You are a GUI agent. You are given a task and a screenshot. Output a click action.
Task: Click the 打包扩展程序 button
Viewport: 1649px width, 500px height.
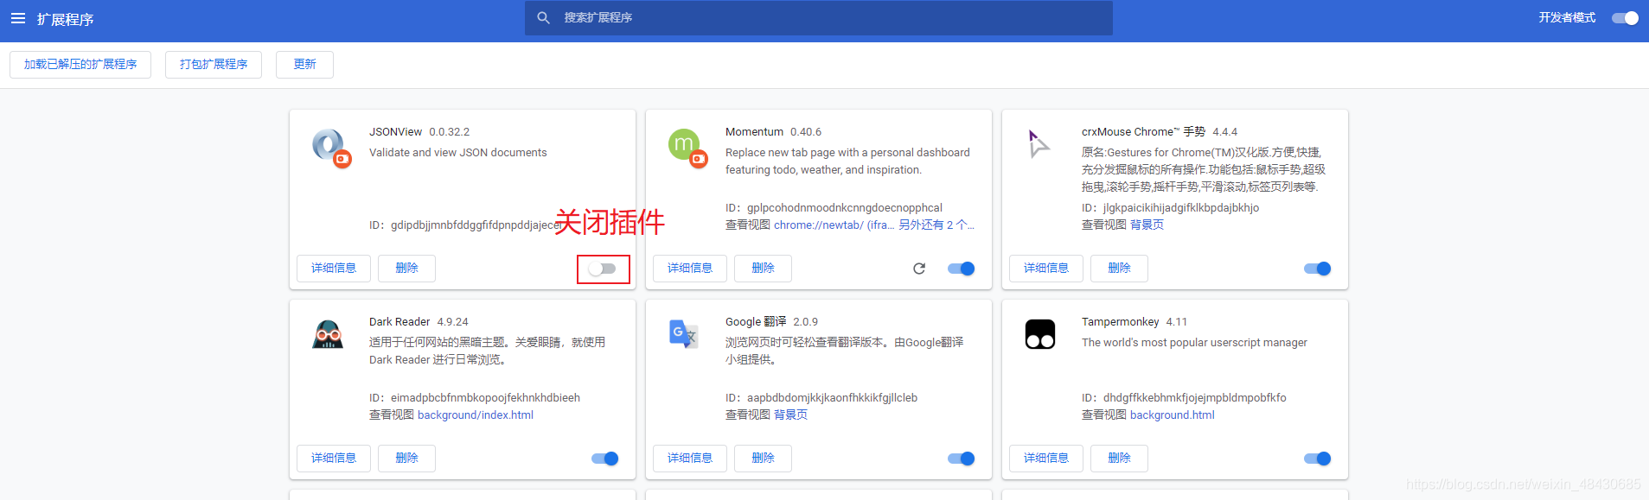(x=214, y=65)
